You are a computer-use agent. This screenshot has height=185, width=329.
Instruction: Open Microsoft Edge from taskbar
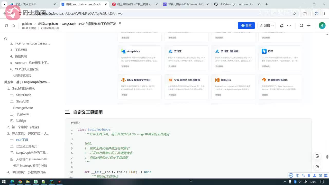[x=12, y=182]
